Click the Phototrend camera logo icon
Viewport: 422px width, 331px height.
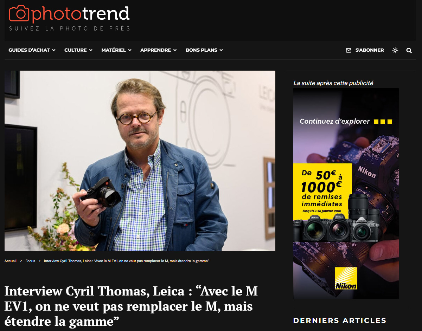[x=19, y=13]
